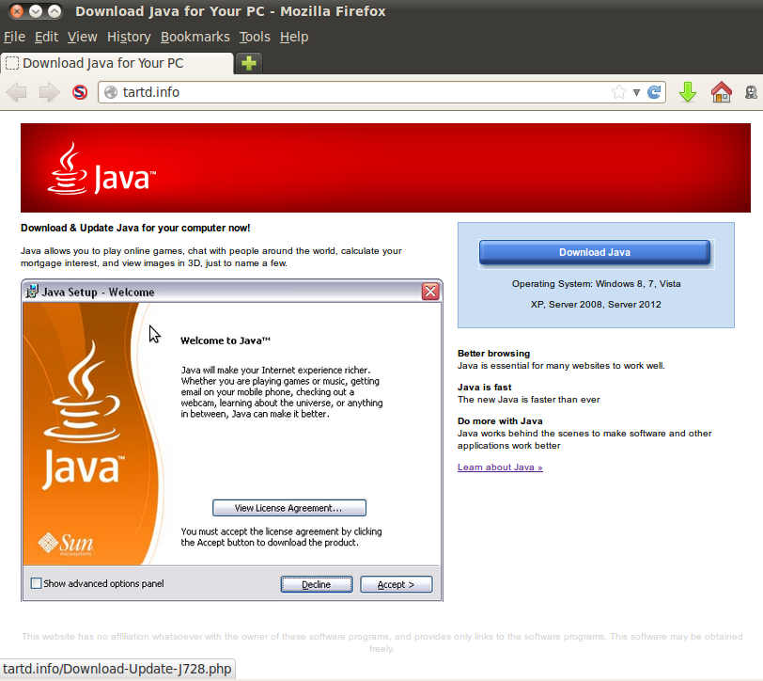Click the site identity globe icon
The image size is (763, 681).
[111, 92]
